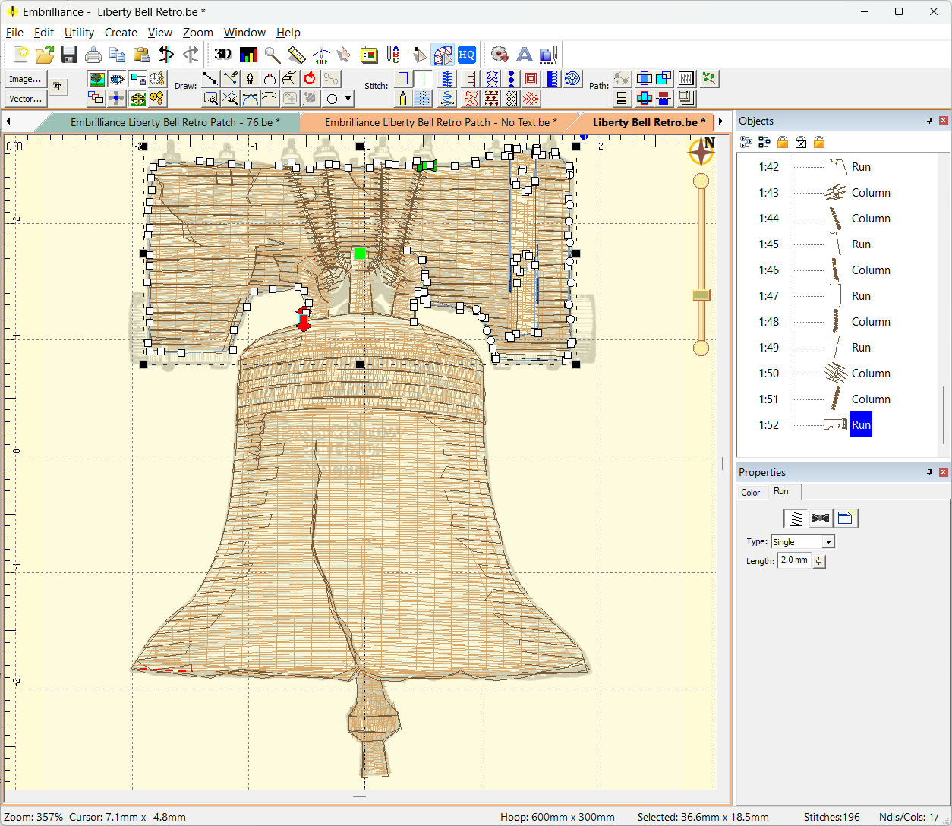Select the magnifying glass zoom tool
Screen dimensions: 952x826
click(273, 54)
